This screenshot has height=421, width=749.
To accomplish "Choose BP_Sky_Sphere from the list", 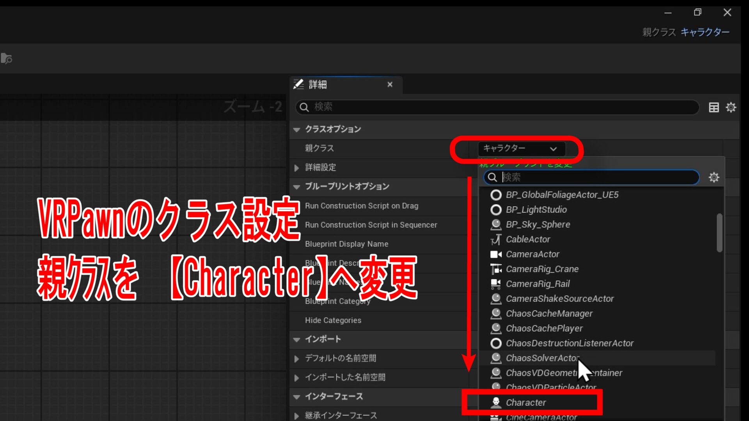I will 538,225.
